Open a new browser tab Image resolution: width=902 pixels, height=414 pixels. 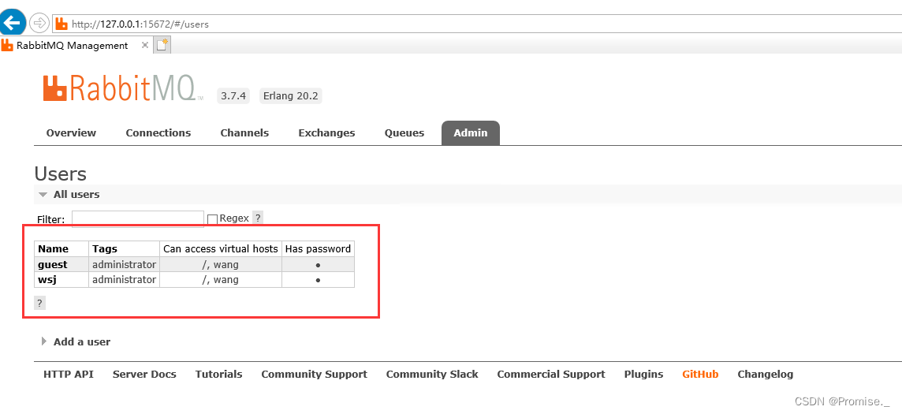[x=162, y=45]
